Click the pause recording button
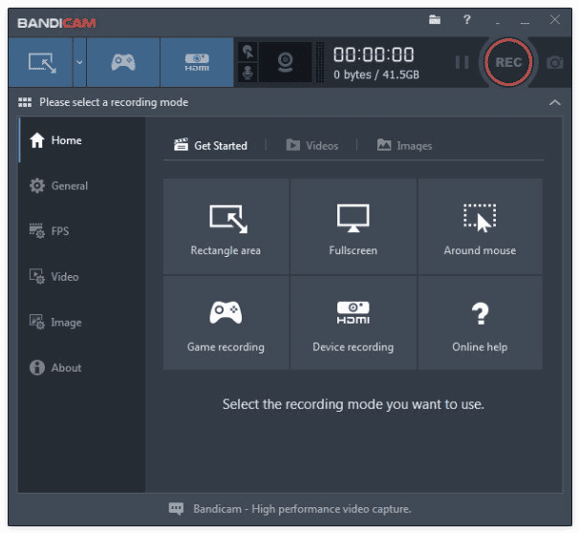The height and width of the screenshot is (533, 579). pyautogui.click(x=461, y=62)
